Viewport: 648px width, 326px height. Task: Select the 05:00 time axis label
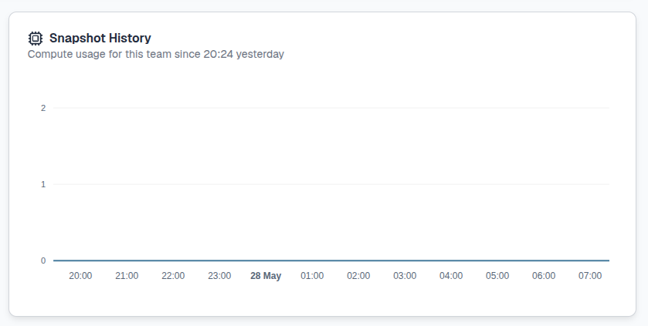tap(497, 276)
